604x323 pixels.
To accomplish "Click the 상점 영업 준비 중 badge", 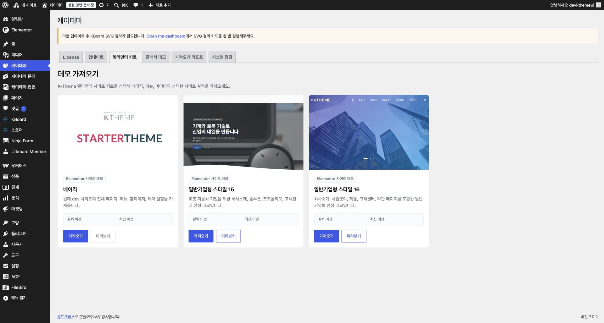I will coord(81,5).
